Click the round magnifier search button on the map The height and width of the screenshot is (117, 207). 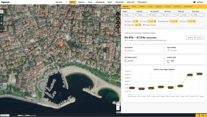tap(118, 18)
